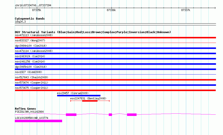Click the LOC100289580 magenta gene bar

38,121
